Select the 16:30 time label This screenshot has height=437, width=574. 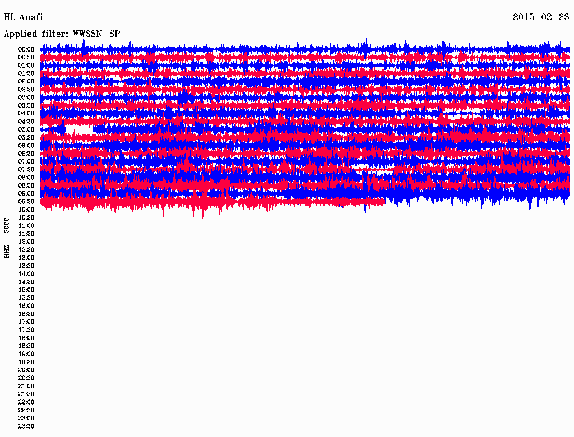(26, 314)
